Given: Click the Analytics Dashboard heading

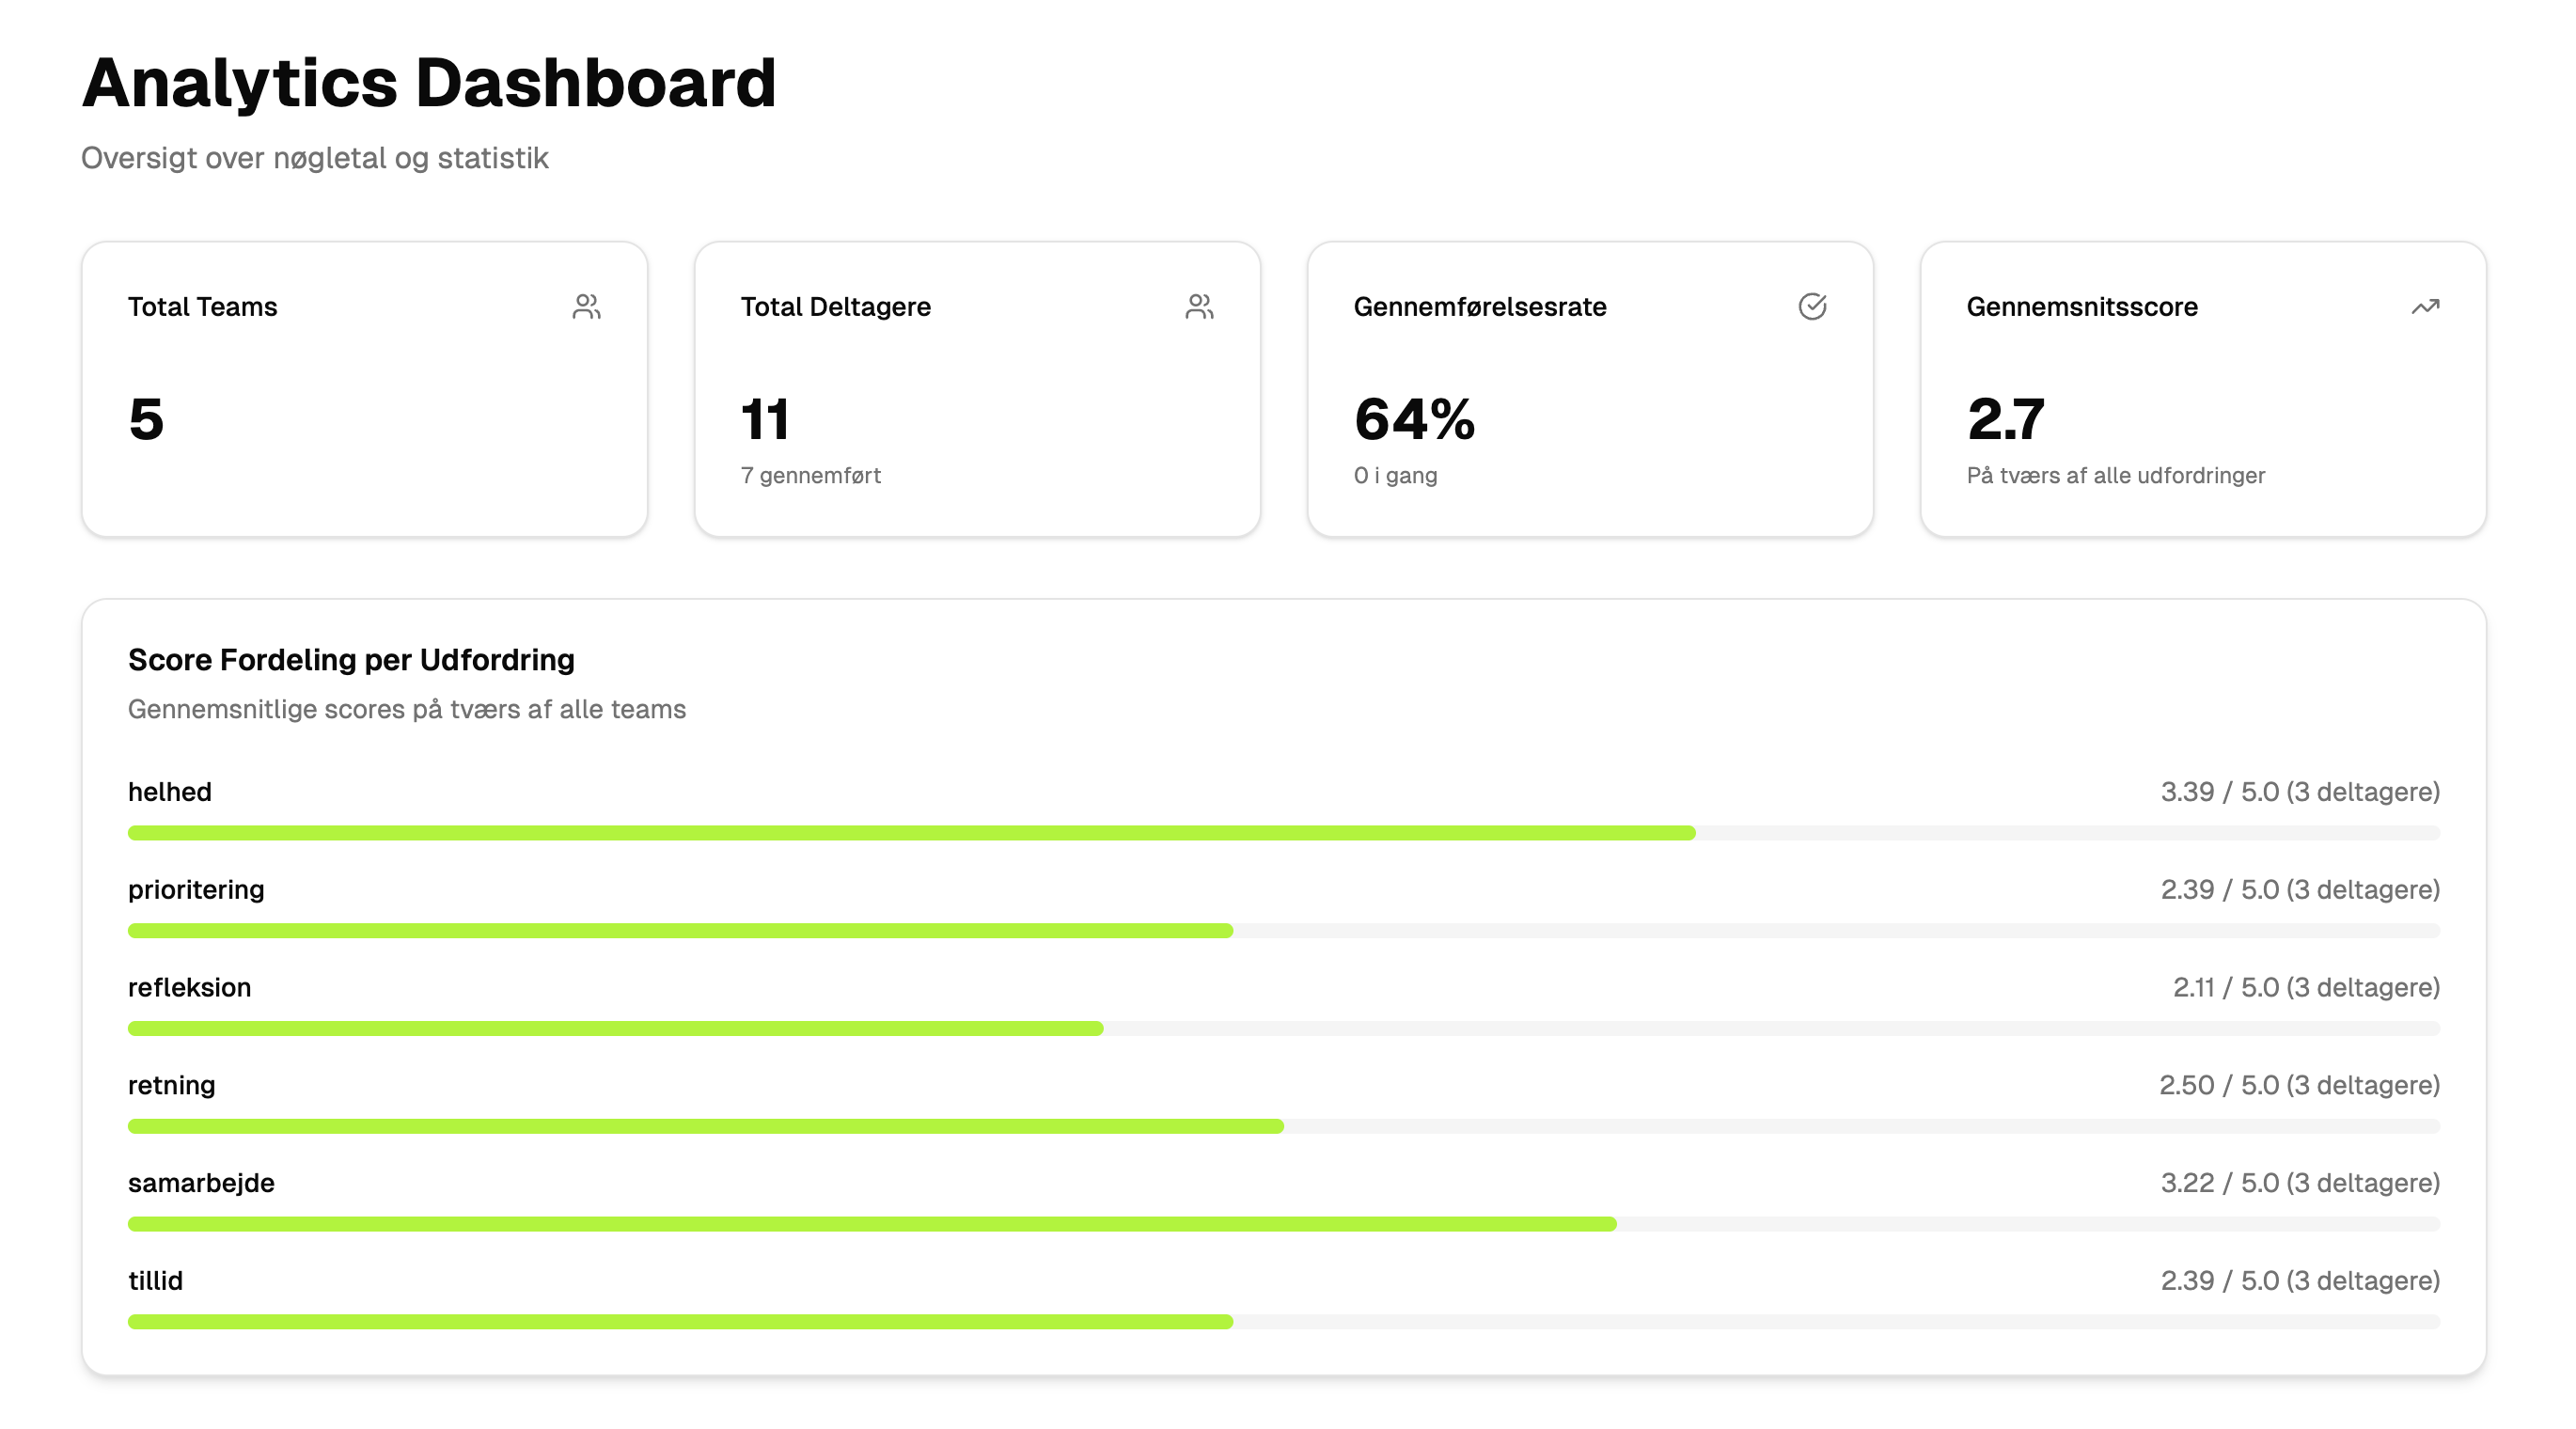Looking at the screenshot, I should tap(429, 83).
